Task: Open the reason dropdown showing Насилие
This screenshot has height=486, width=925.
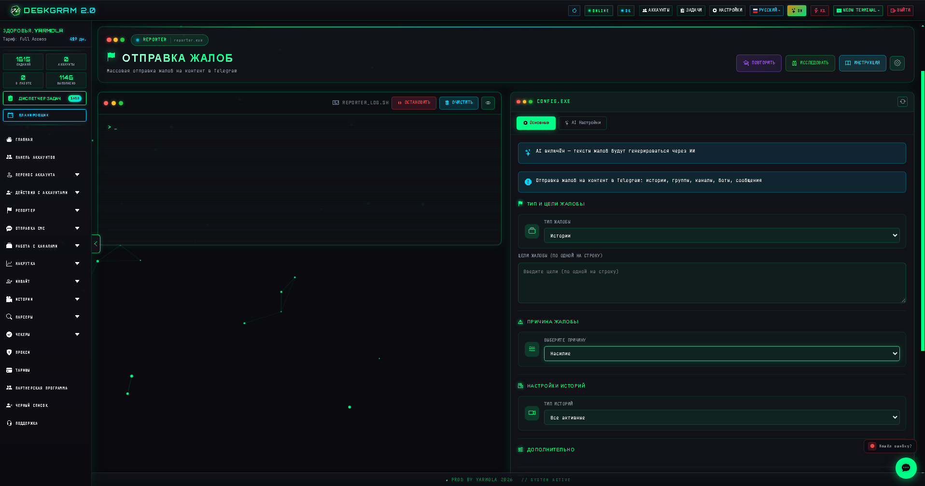Action: [722, 353]
